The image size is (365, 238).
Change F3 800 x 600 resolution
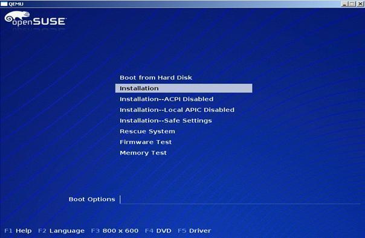coord(115,231)
